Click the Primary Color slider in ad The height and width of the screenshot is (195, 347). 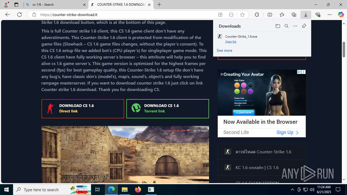(x=243, y=100)
